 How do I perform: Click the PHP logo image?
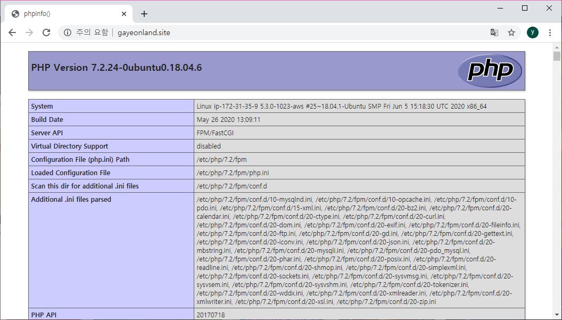tap(490, 70)
